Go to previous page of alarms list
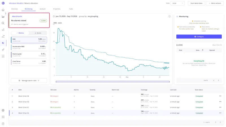 214,80
